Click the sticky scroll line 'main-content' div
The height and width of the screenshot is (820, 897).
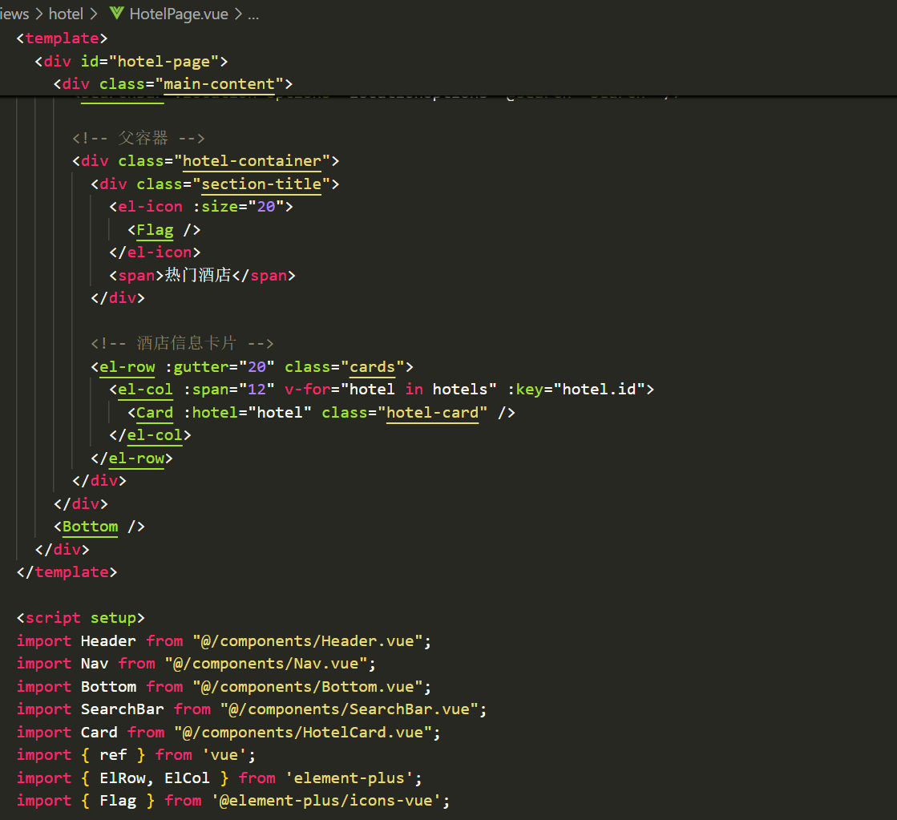(x=173, y=84)
